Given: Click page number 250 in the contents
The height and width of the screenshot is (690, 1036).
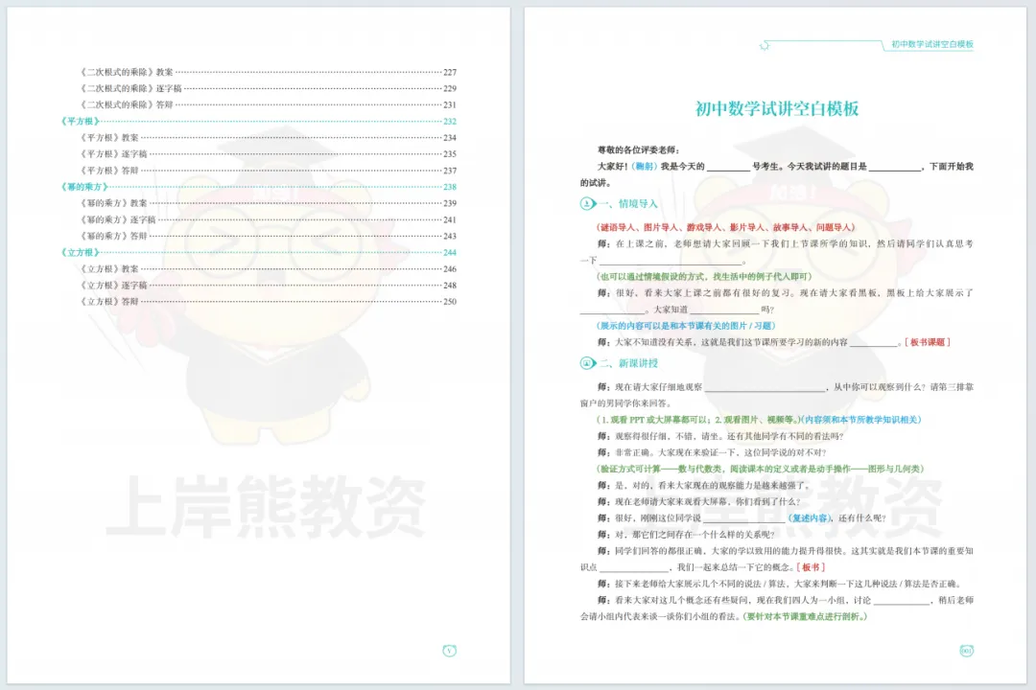Looking at the screenshot, I should point(450,301).
